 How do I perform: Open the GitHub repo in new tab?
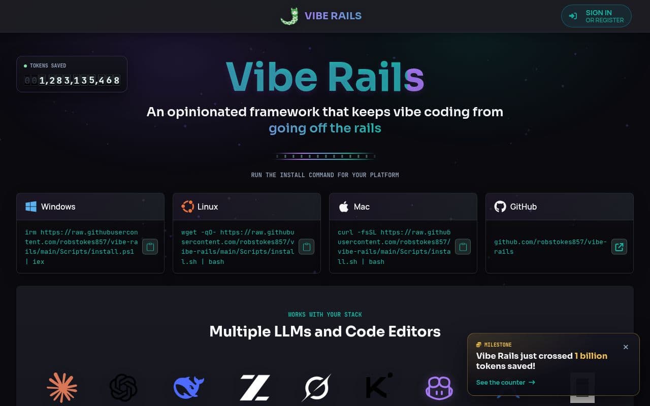point(619,247)
